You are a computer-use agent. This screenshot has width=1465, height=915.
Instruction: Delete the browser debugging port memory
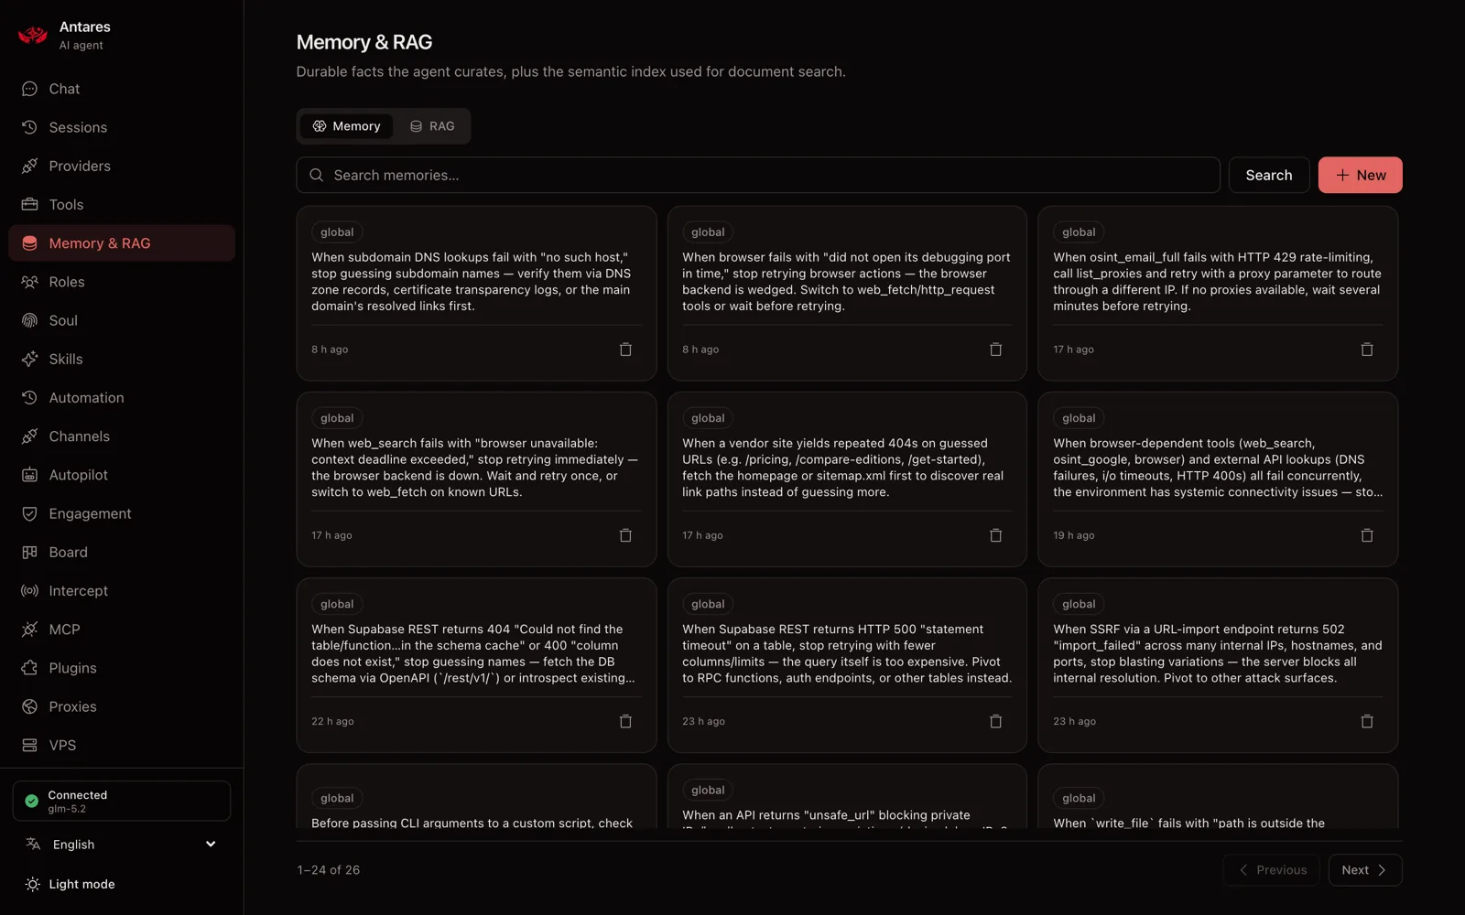(996, 350)
